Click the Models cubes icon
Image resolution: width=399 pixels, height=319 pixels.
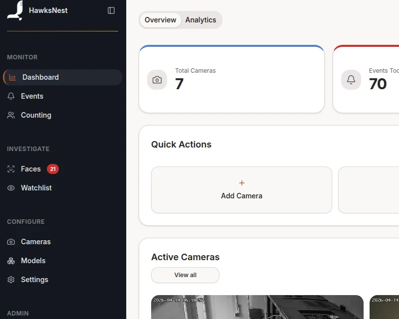(x=11, y=261)
